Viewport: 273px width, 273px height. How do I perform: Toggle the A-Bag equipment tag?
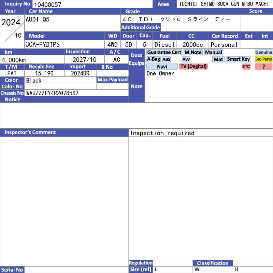click(153, 59)
